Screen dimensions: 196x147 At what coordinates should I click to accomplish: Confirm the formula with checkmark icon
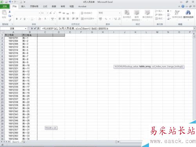point(35,28)
